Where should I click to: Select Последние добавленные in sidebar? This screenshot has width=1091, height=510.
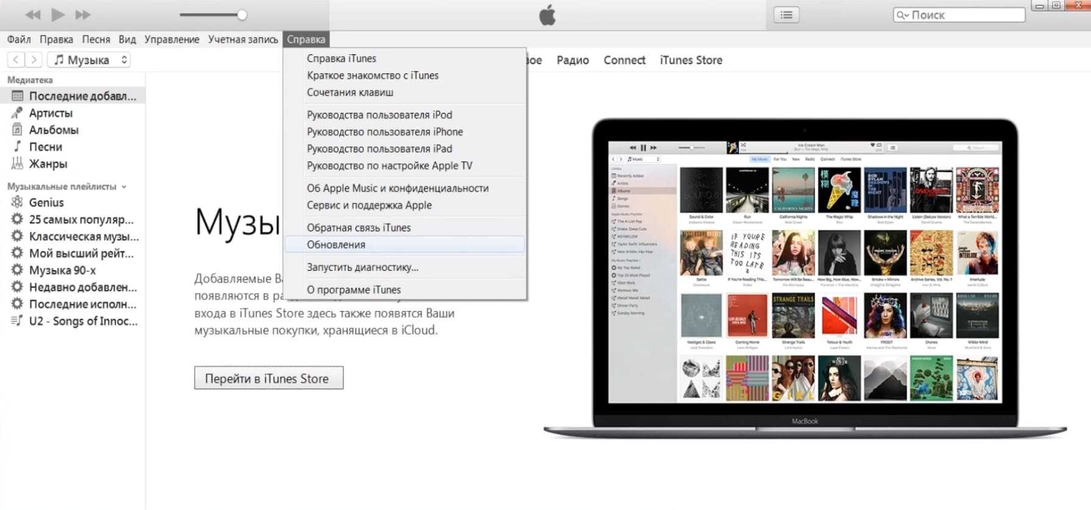[73, 96]
